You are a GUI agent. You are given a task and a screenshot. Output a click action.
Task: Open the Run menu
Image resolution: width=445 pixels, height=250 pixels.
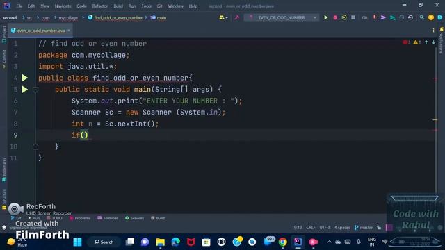point(132,6)
